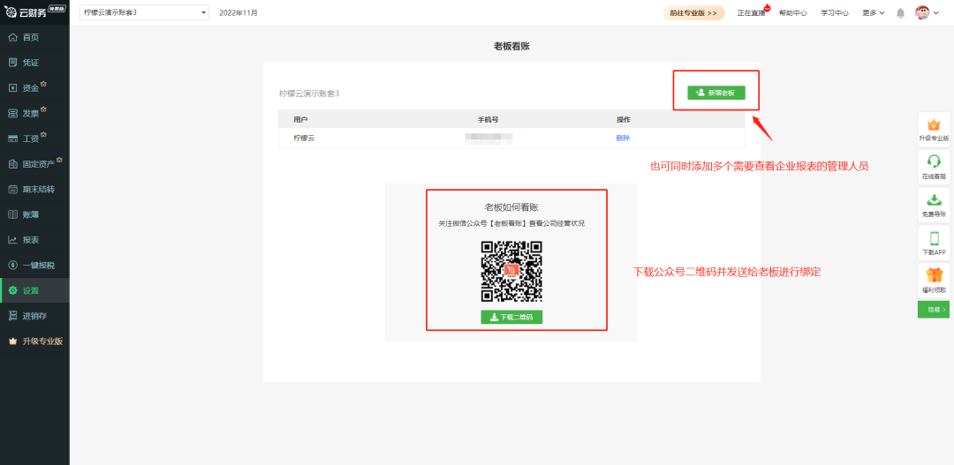Click the 发票 invoice icon
The width and height of the screenshot is (954, 465).
coord(12,113)
